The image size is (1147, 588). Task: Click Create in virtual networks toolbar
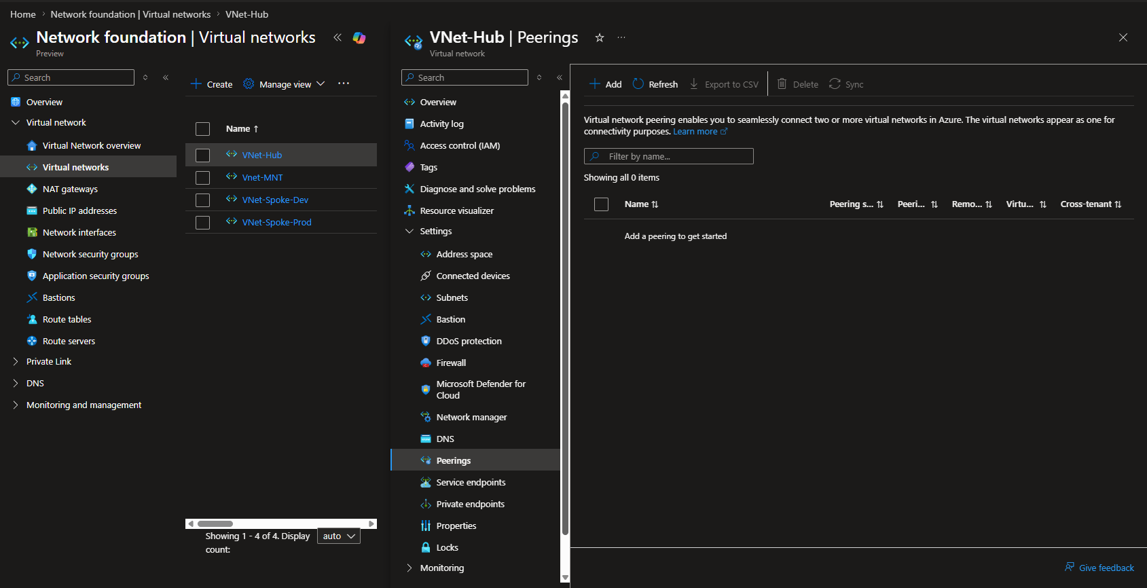point(212,84)
